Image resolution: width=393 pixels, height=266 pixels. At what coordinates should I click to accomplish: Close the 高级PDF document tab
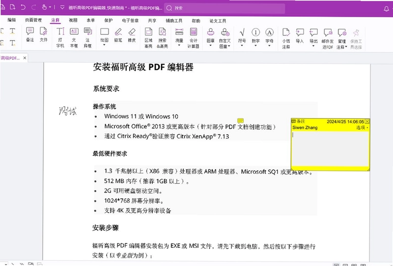tap(25, 58)
